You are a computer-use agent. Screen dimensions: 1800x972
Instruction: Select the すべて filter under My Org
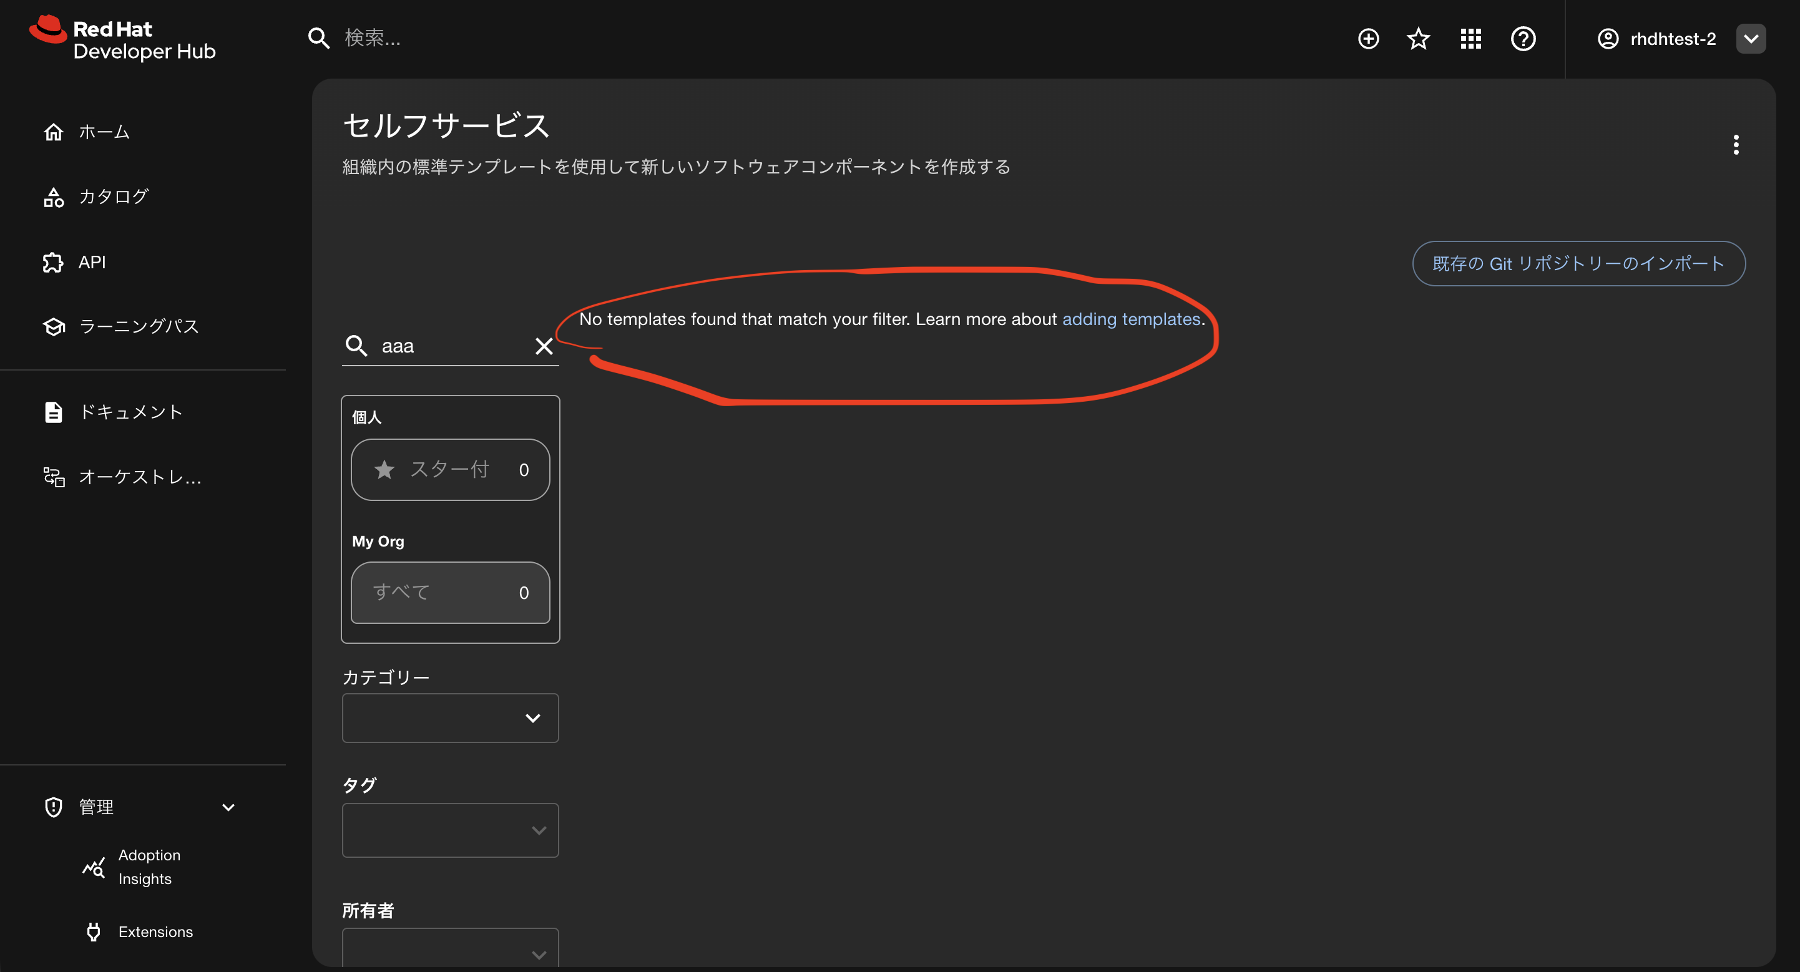[450, 592]
